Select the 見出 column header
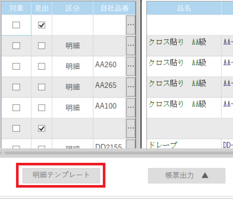The image size is (233, 199). tap(42, 8)
